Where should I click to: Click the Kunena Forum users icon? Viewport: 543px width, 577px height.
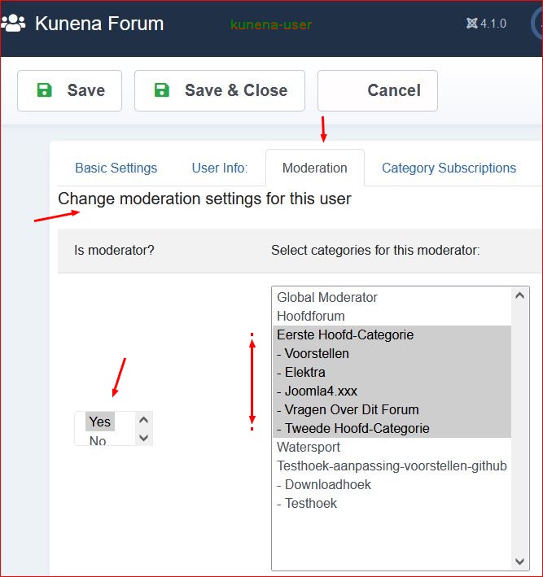pyautogui.click(x=13, y=24)
